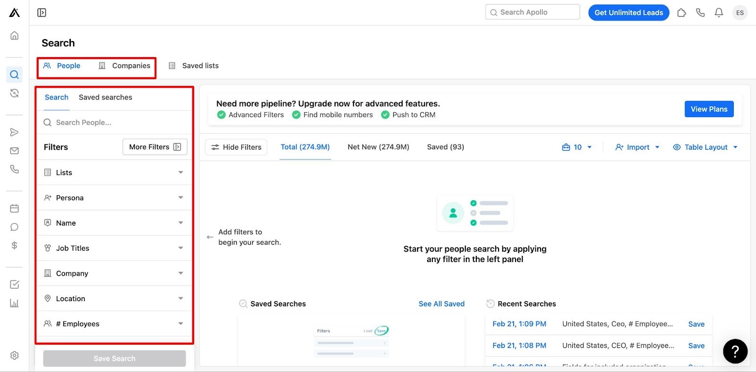Save the Feb 21, 1:09 PM search
Image resolution: width=756 pixels, height=372 pixels.
pos(696,324)
